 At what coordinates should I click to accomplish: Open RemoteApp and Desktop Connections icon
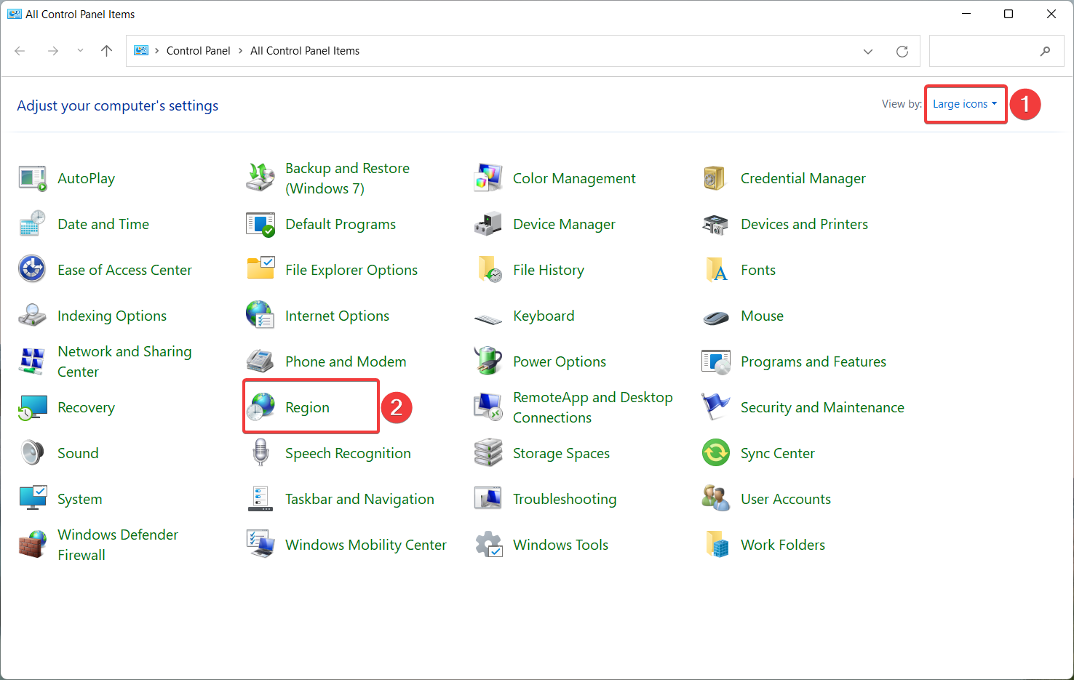click(488, 407)
